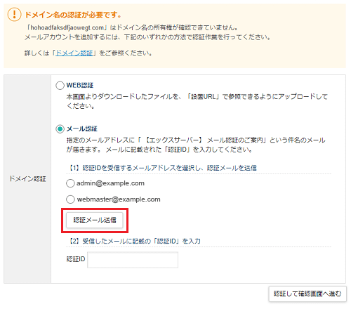Screen dimensions: 351x309
Task: Click the ドメイン名の認証が必要です heading
Action: (73, 15)
